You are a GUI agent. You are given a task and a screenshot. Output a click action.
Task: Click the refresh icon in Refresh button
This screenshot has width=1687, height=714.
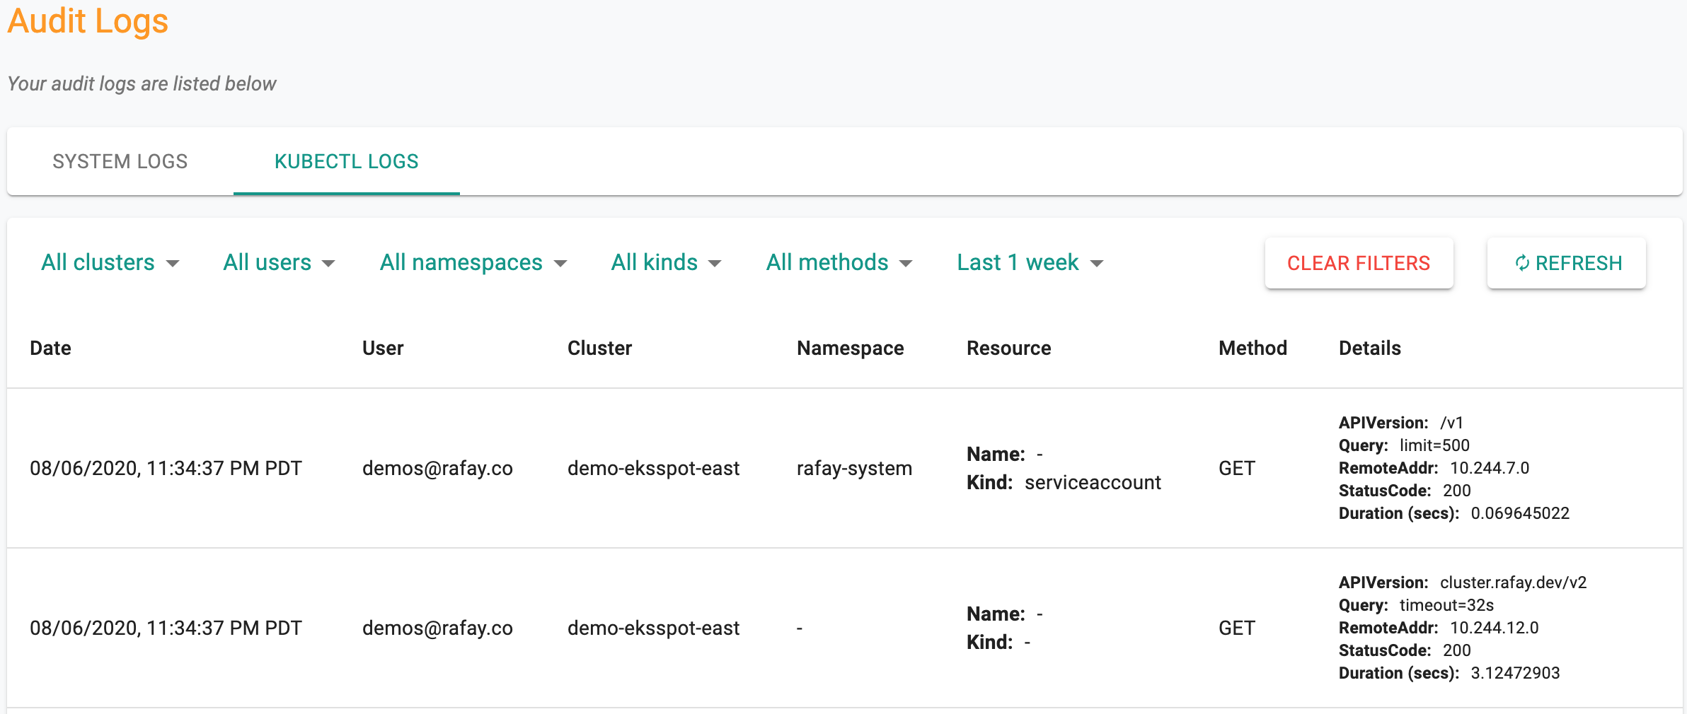1522,263
